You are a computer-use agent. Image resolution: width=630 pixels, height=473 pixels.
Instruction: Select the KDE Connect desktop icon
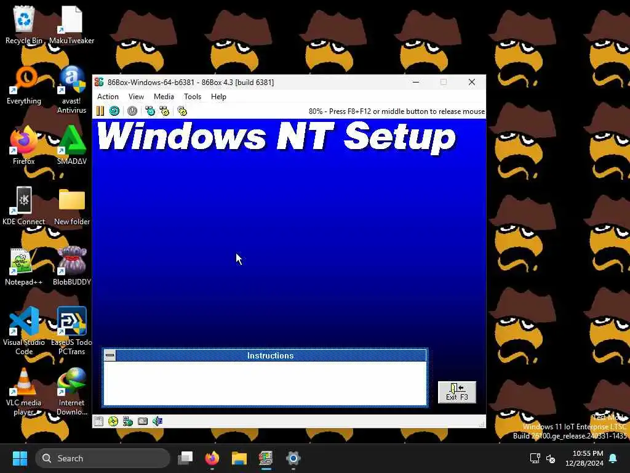(x=24, y=206)
